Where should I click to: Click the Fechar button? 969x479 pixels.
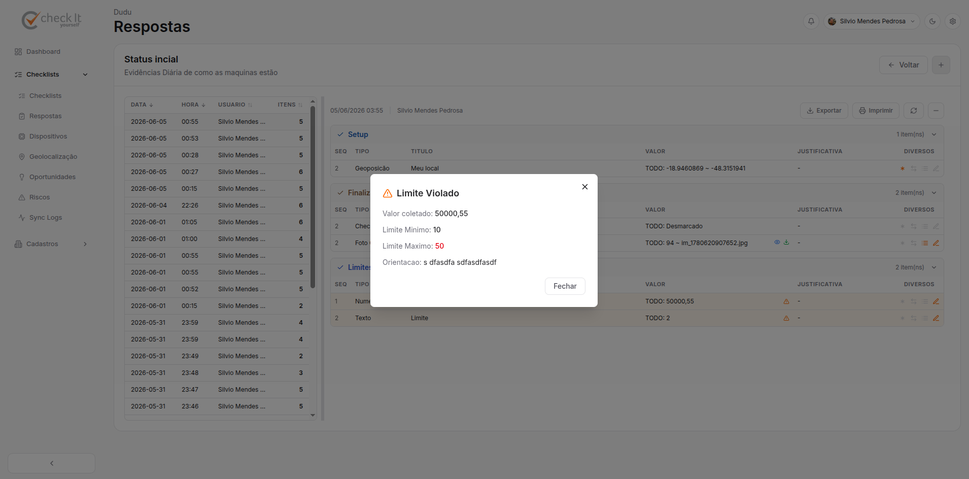pyautogui.click(x=565, y=286)
